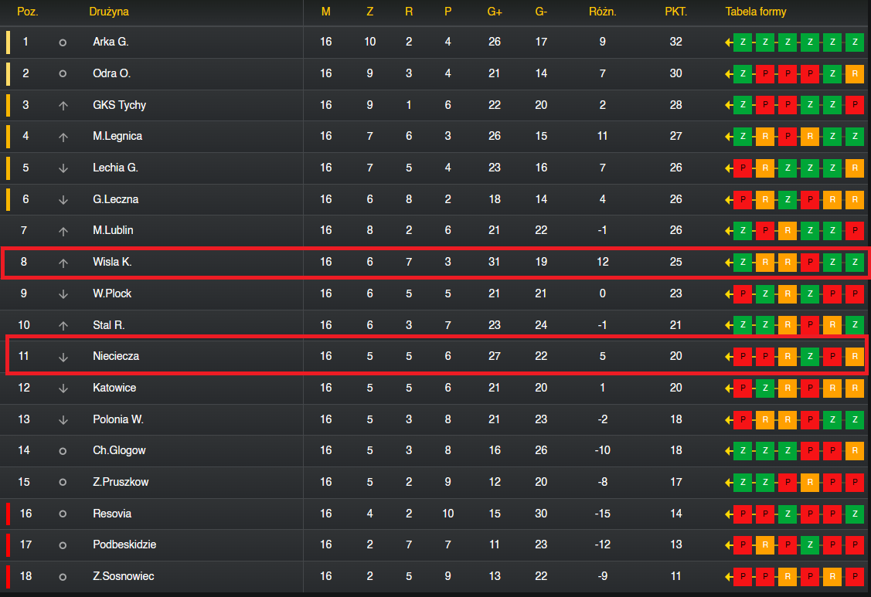871x597 pixels.
Task: Click the up arrow trend icon for Wisla K.
Action: coord(63,263)
